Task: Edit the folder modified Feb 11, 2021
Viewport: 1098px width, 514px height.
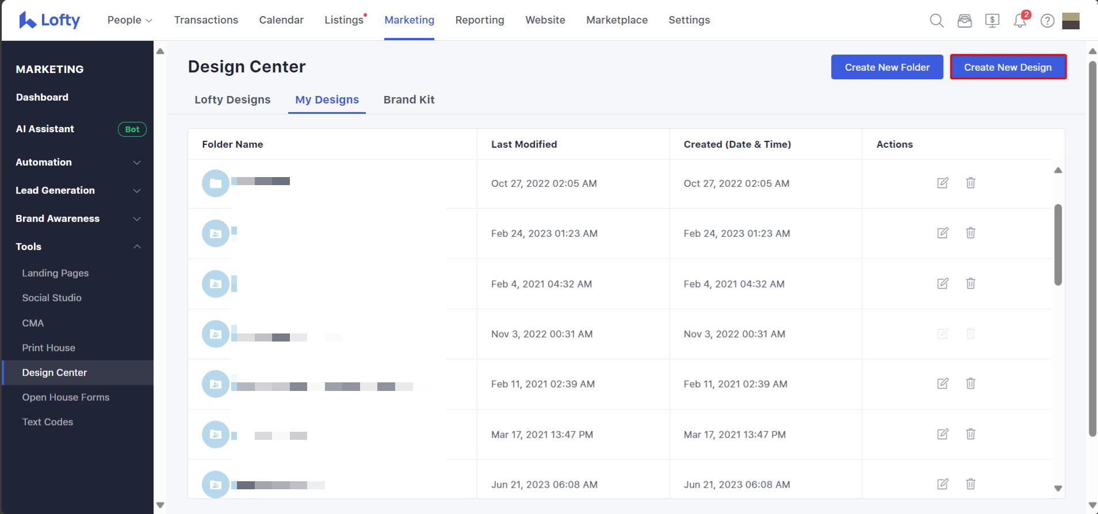Action: pyautogui.click(x=943, y=383)
